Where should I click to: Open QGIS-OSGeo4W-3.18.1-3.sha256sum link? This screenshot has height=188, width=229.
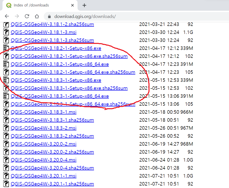pyautogui.click(x=52, y=40)
